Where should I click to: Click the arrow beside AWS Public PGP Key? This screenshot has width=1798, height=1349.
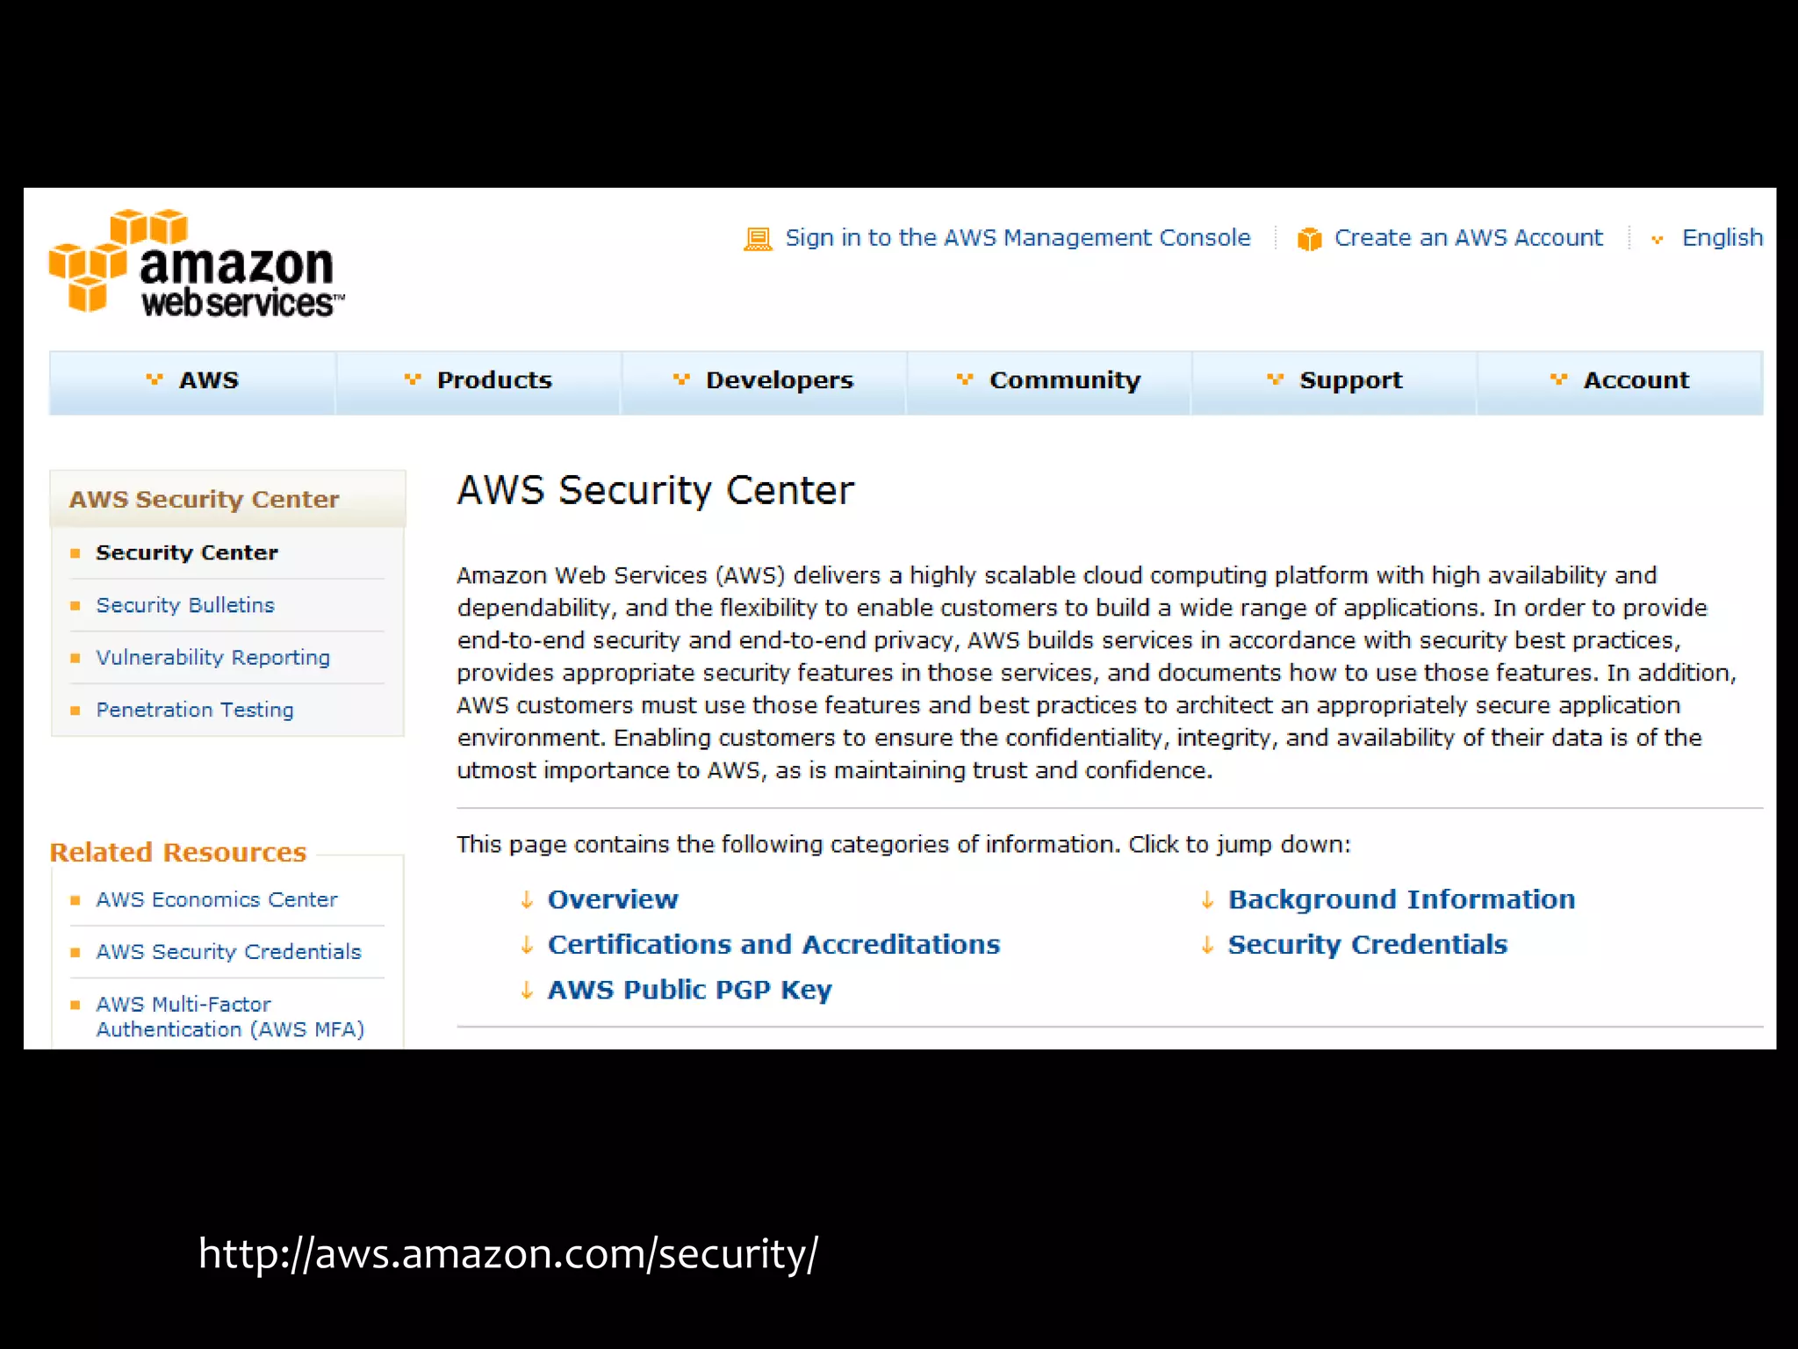click(x=527, y=990)
